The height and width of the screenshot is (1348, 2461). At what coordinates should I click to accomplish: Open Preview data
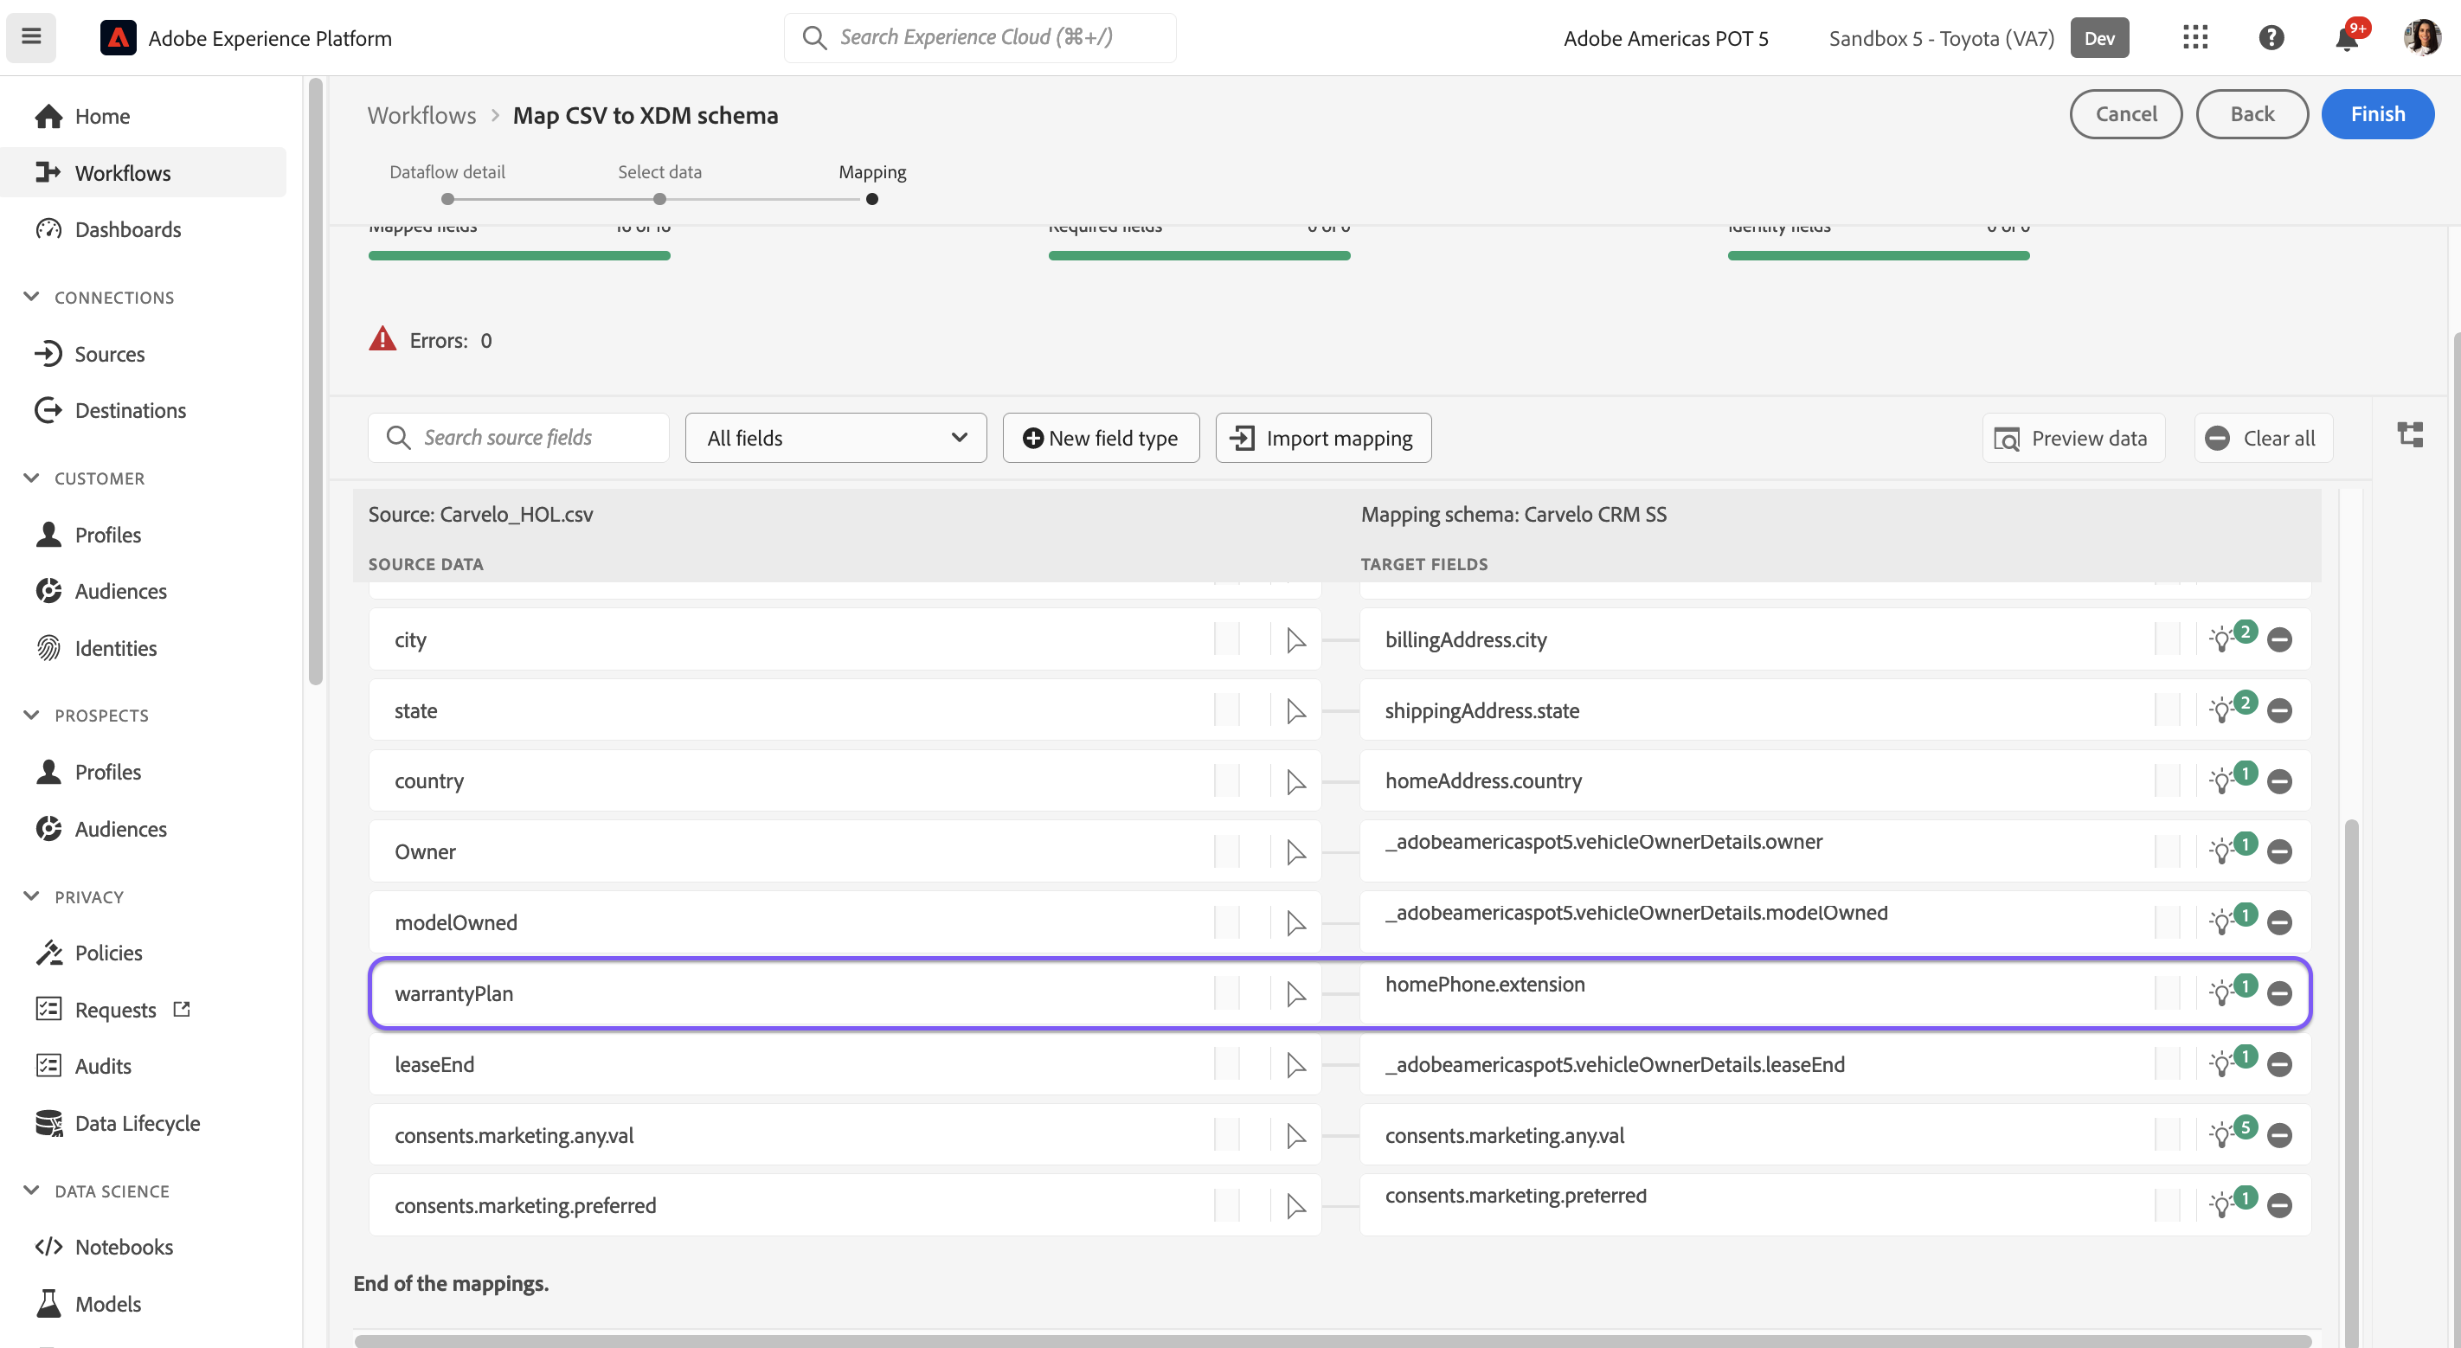(2073, 438)
